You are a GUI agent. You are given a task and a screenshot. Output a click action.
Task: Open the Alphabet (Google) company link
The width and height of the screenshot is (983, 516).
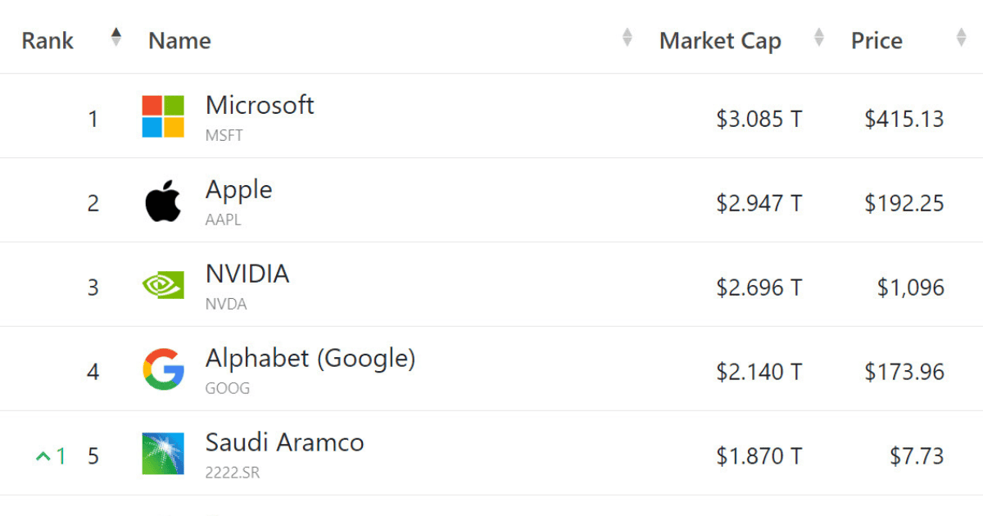[310, 359]
